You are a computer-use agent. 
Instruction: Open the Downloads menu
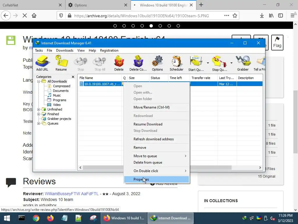coord(65,50)
